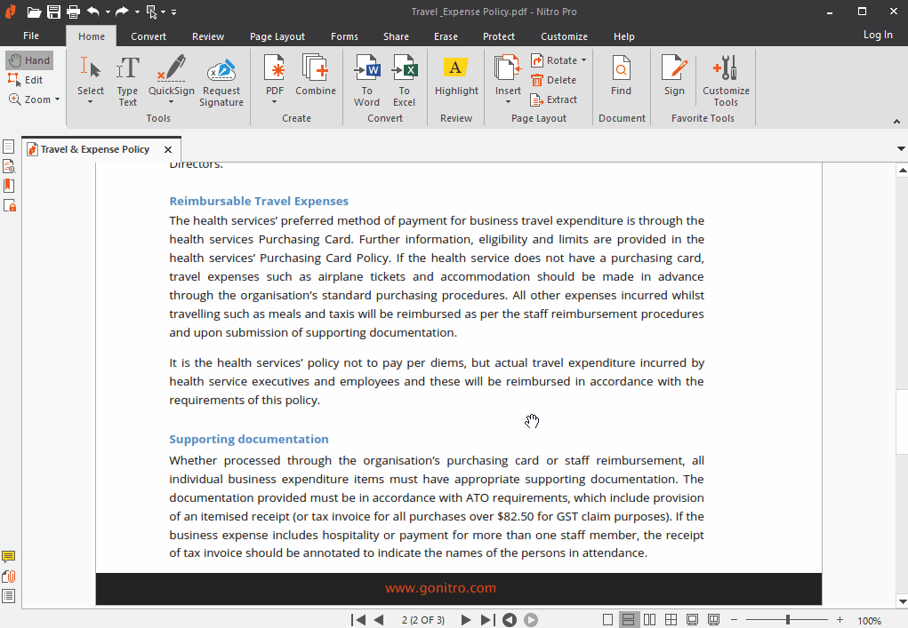Select the Type Text tool
Screen dimensions: 908x628
click(x=127, y=80)
